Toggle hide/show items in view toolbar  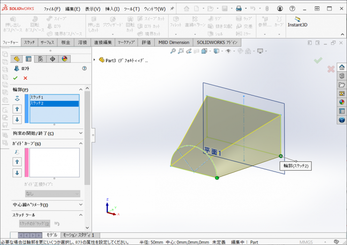229,51
